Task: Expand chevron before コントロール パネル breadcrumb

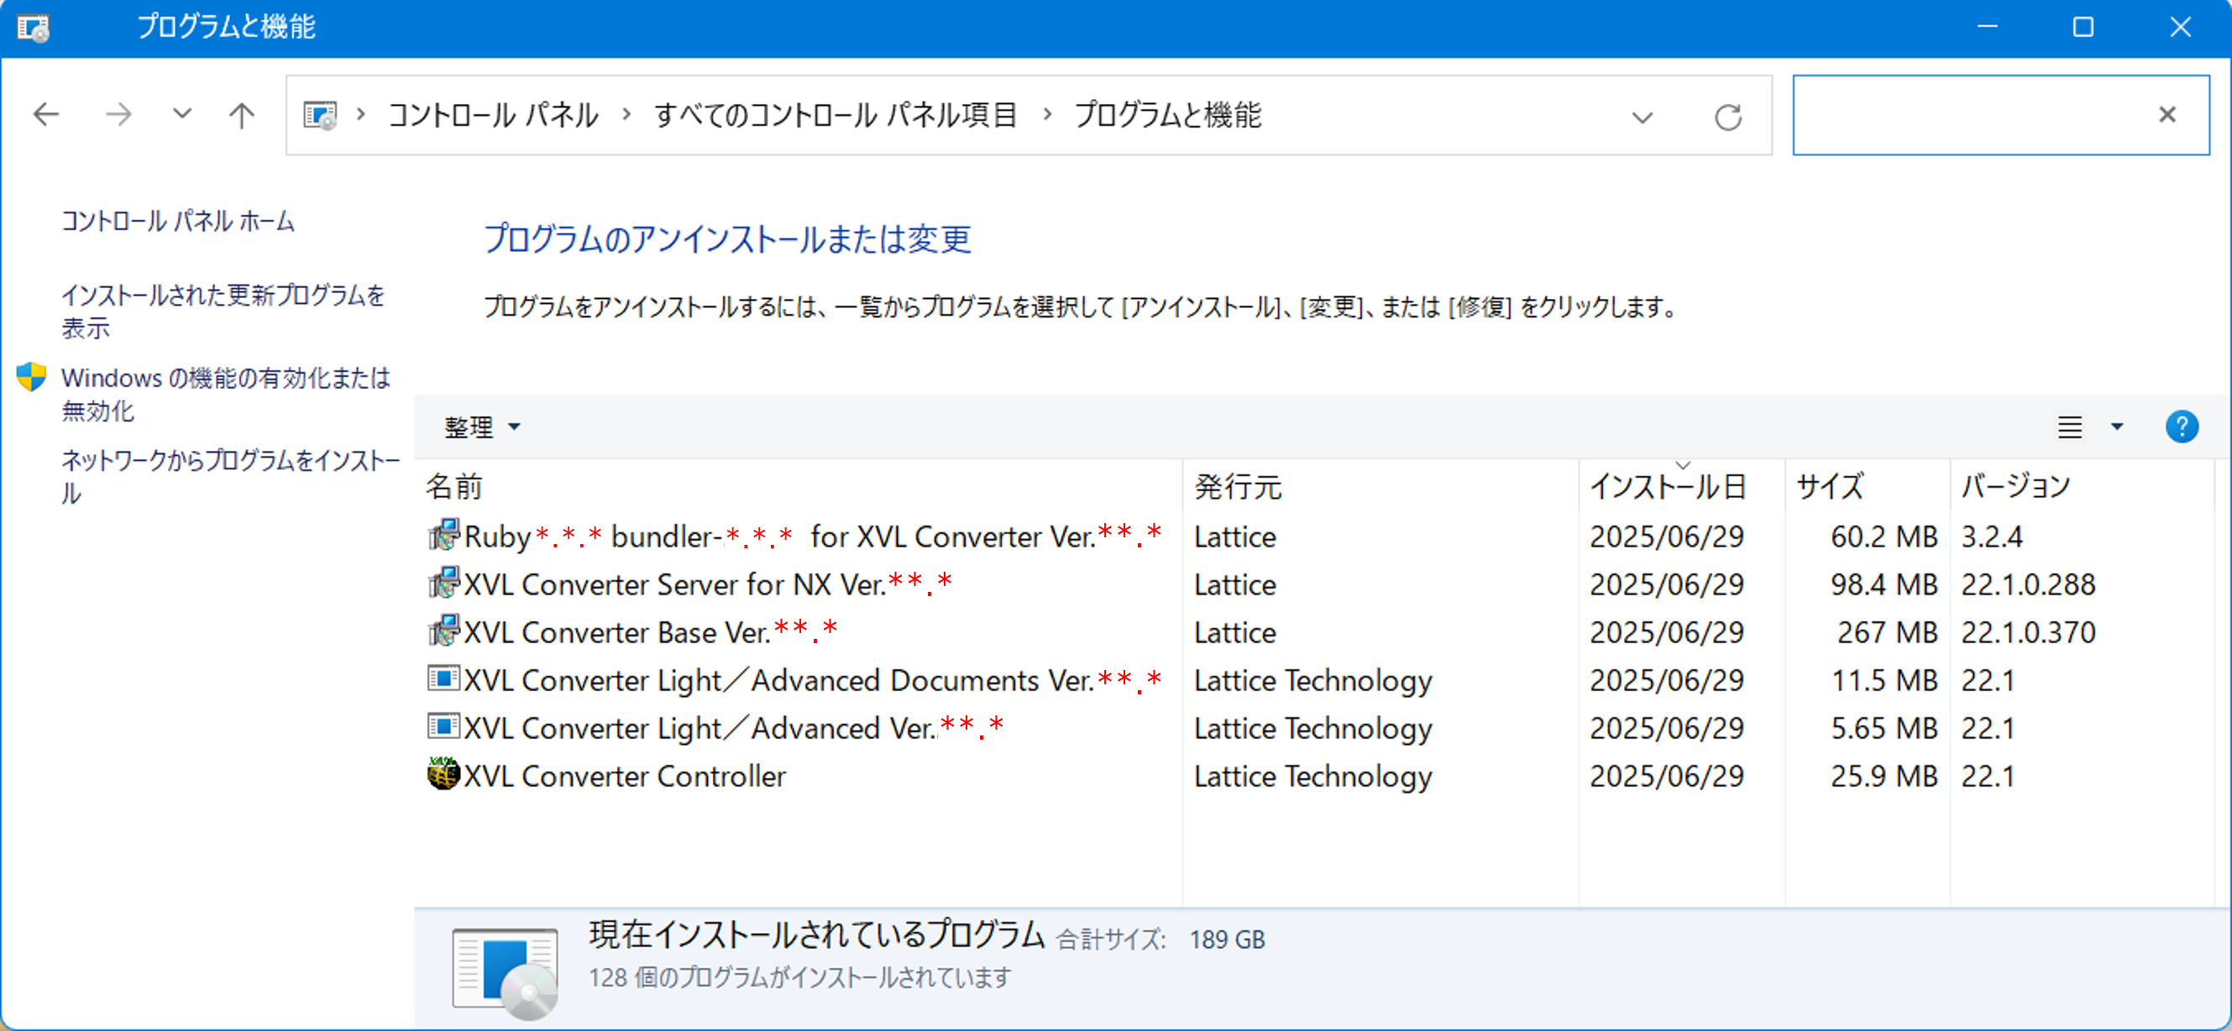Action: pos(360,114)
